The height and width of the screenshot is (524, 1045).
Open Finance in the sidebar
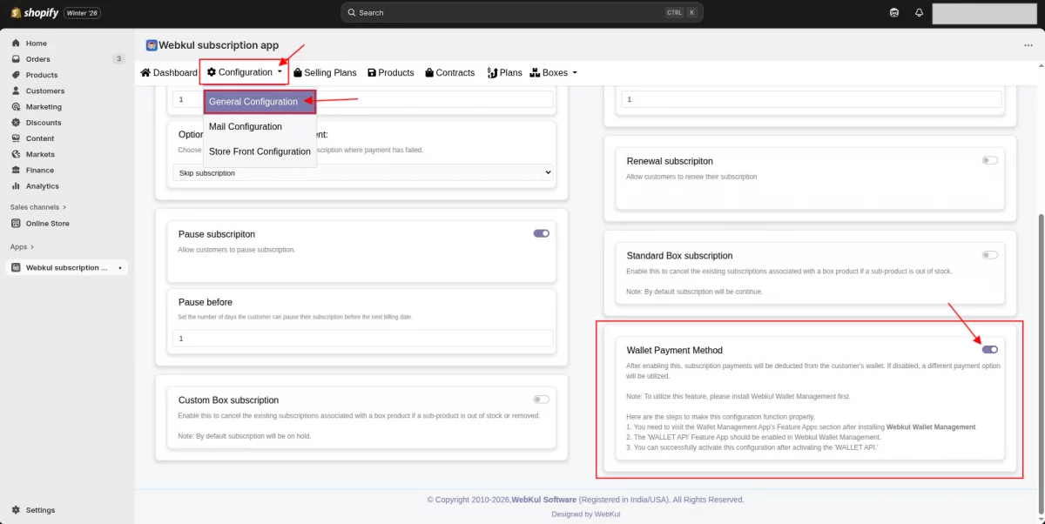pos(39,171)
